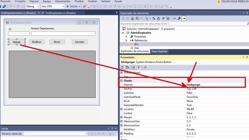Image resolution: width=249 pixels, height=140 pixels.
Task: Select the Borrar button on the form
Action: (x=57, y=42)
